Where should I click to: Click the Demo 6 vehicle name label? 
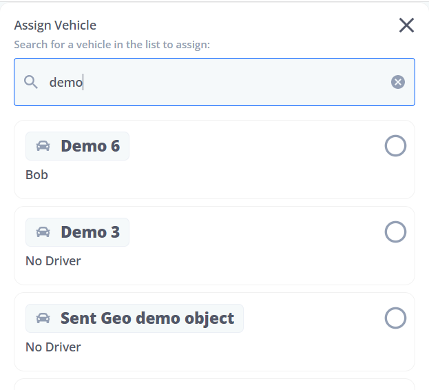[90, 146]
